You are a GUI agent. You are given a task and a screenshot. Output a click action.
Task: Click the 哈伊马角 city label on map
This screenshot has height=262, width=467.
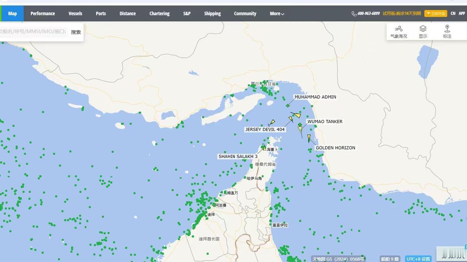click(254, 178)
